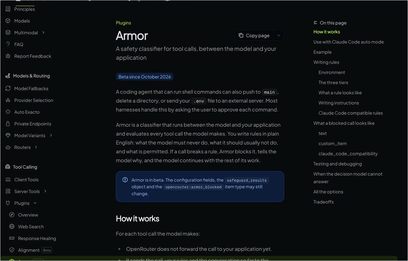Click the Response Healing icon
Viewport: 408px width, 261px height.
click(x=12, y=238)
